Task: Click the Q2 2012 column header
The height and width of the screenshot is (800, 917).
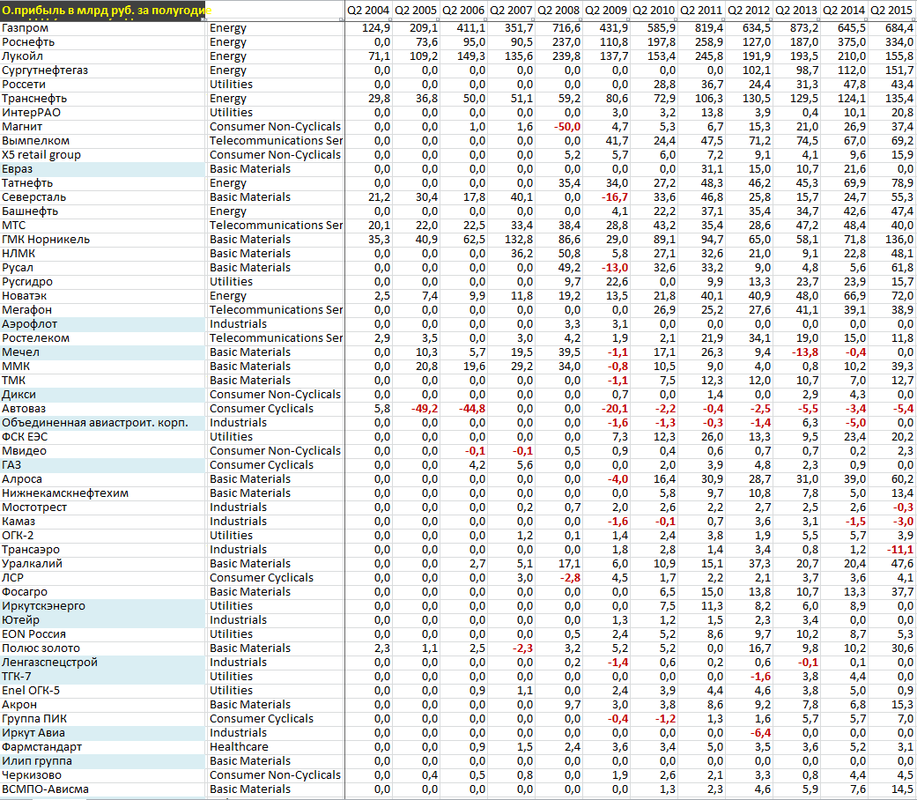Action: 749,11
